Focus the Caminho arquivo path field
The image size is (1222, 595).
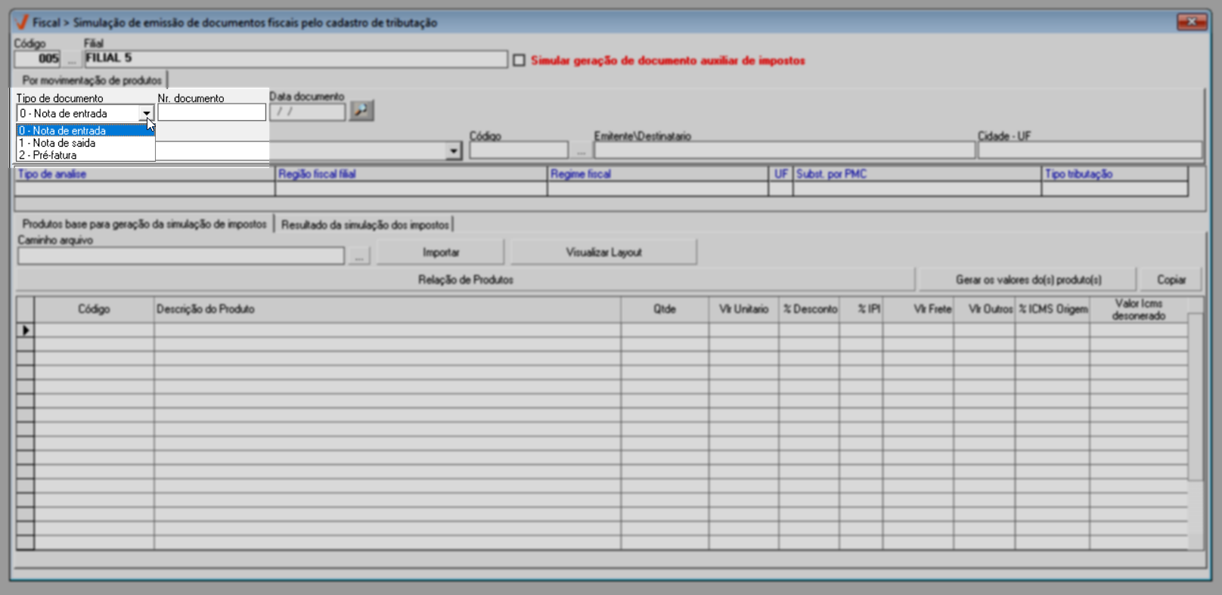(x=181, y=256)
